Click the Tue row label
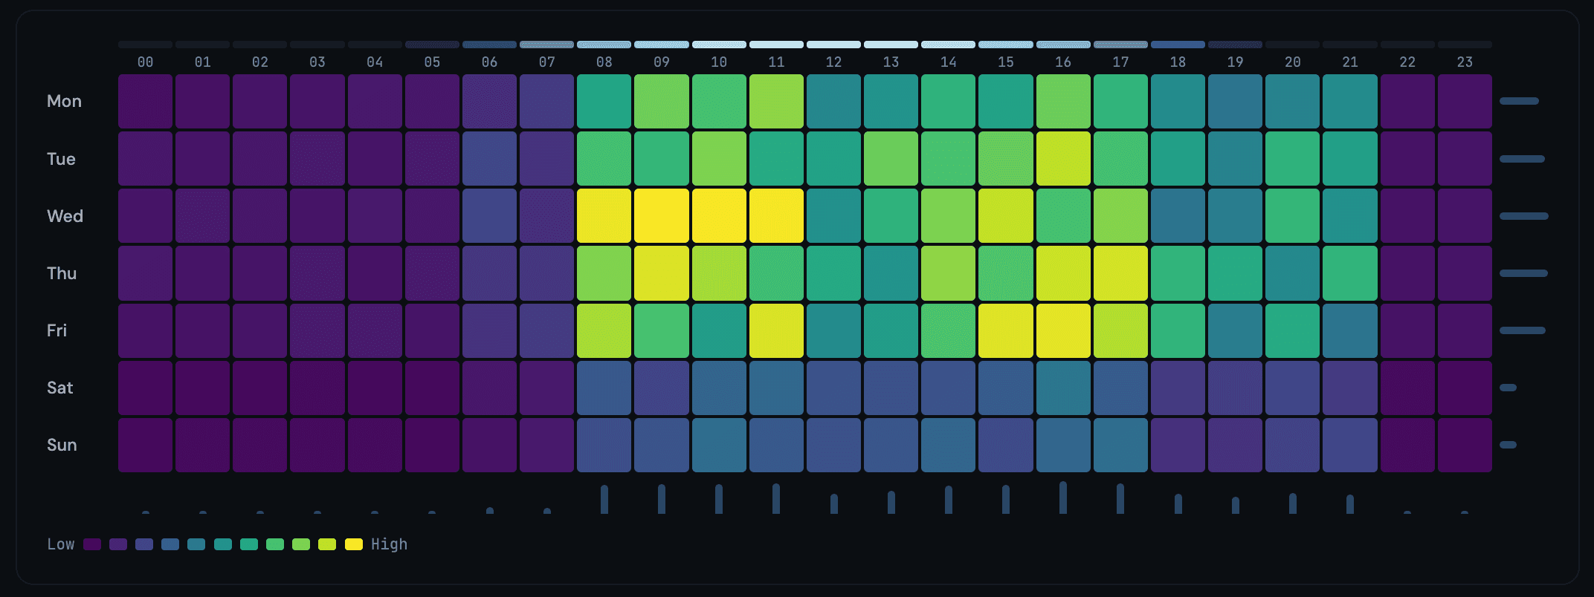 [x=61, y=159]
